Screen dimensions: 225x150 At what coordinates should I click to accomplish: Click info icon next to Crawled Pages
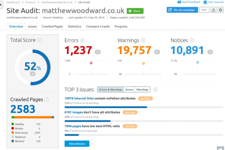(x=46, y=99)
